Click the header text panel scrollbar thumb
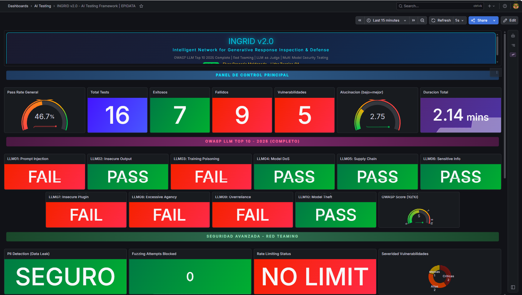 497,46
